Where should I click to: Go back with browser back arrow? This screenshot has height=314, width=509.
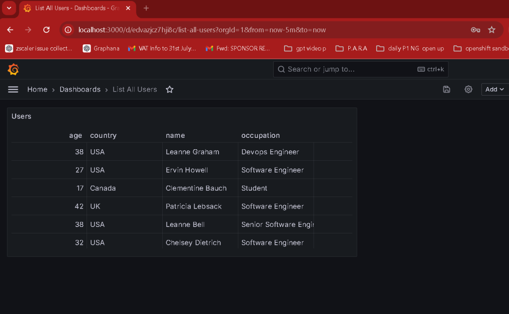[10, 30]
